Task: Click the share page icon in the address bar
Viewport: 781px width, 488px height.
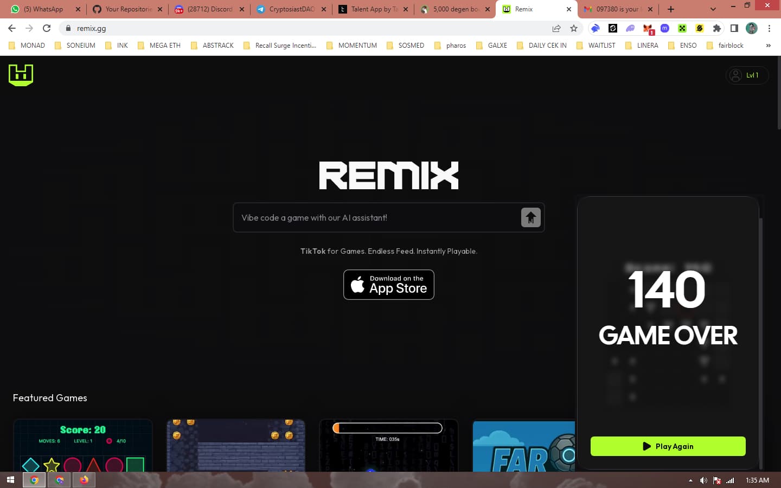Action: tap(556, 28)
